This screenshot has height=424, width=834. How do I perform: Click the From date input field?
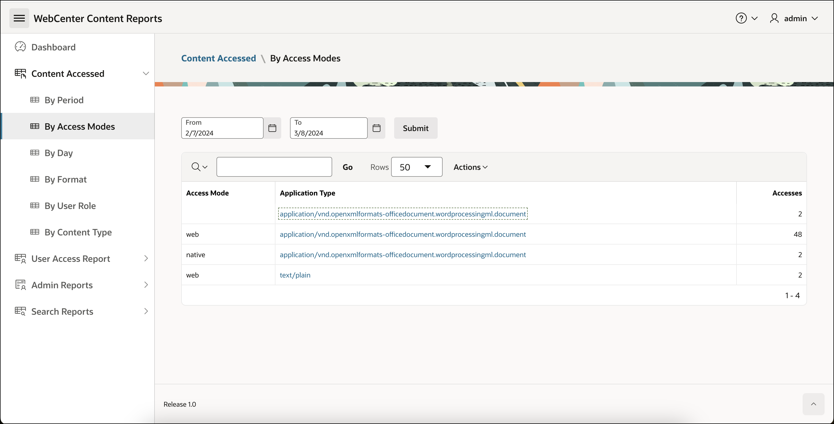coord(222,128)
